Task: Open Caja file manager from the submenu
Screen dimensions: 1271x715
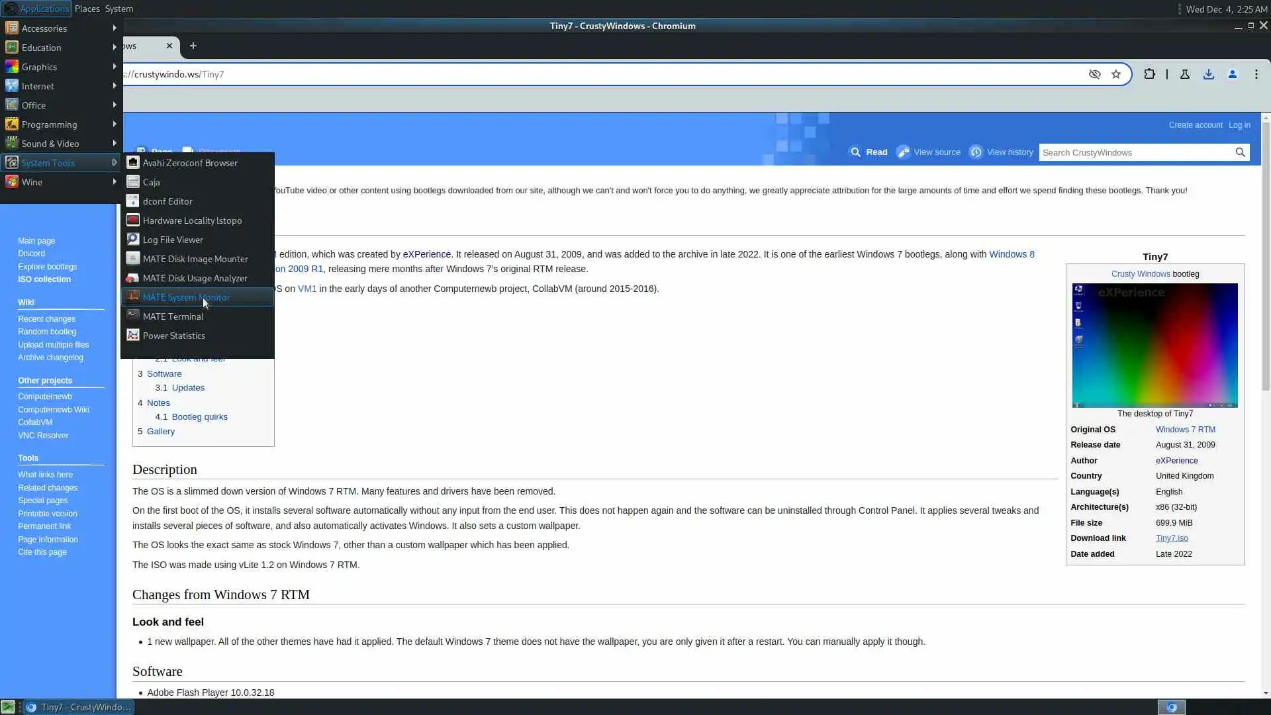Action: click(151, 182)
